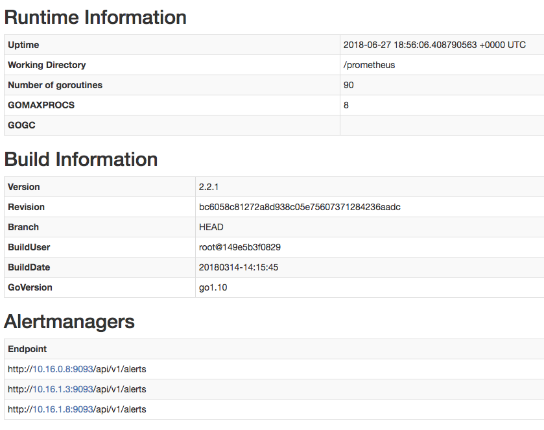Click the BuildDate value 20180314-14:15:45
Image resolution: width=544 pixels, height=430 pixels.
coord(239,267)
